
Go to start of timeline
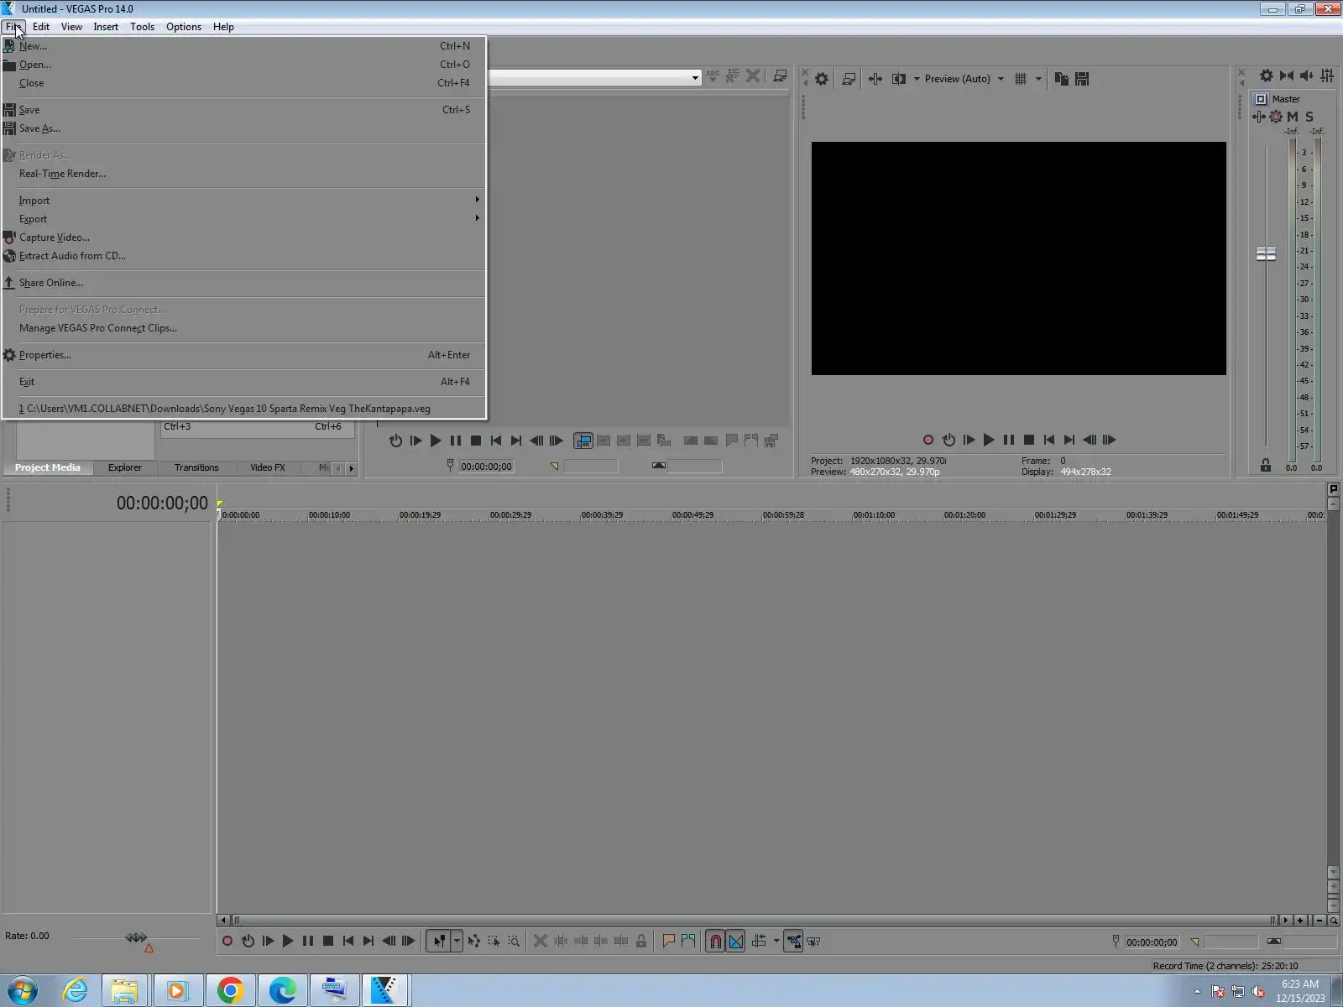point(348,942)
